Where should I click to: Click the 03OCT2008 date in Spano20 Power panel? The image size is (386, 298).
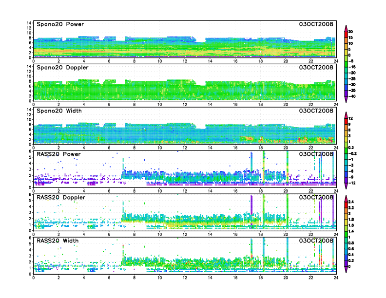tap(316, 24)
